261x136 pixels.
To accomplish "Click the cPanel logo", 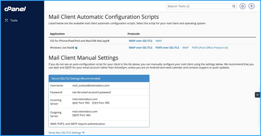I will tap(15, 9).
